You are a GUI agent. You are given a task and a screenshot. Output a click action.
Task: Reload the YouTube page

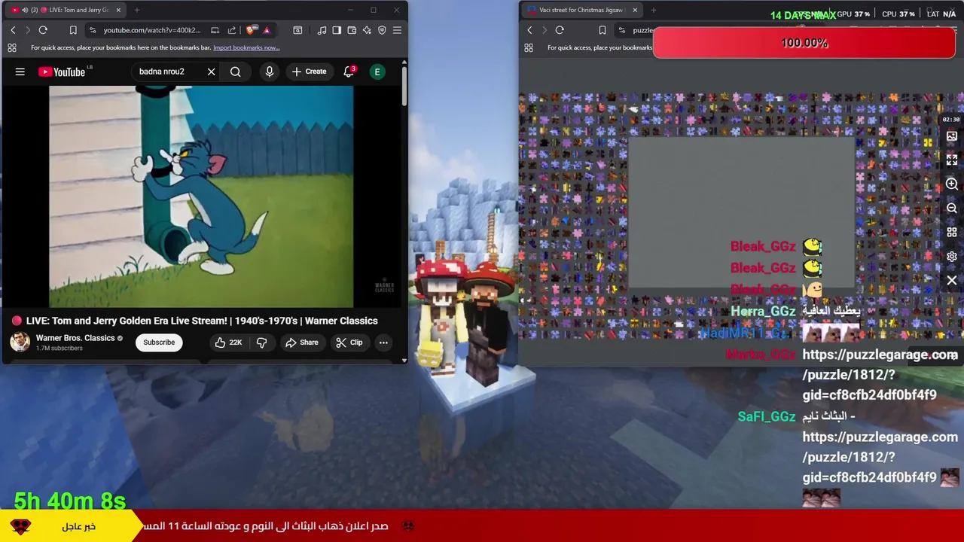point(43,30)
